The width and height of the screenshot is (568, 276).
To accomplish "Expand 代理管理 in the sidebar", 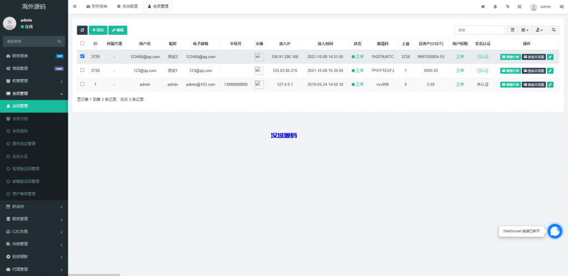I will click(x=34, y=269).
